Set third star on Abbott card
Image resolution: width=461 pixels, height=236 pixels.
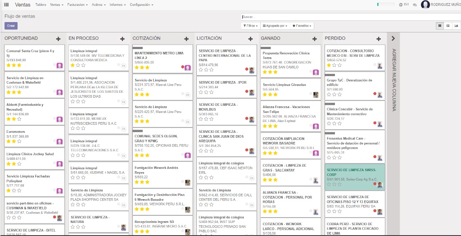[19, 119]
